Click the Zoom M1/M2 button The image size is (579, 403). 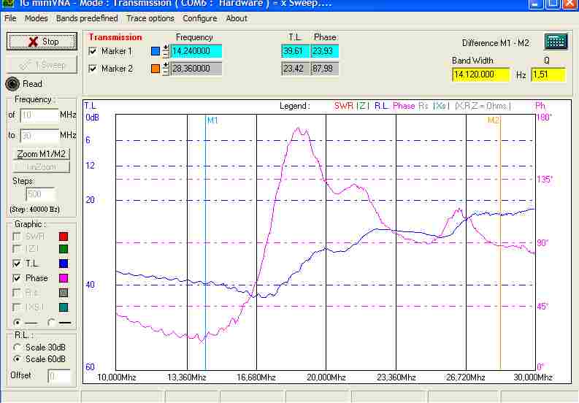point(42,154)
